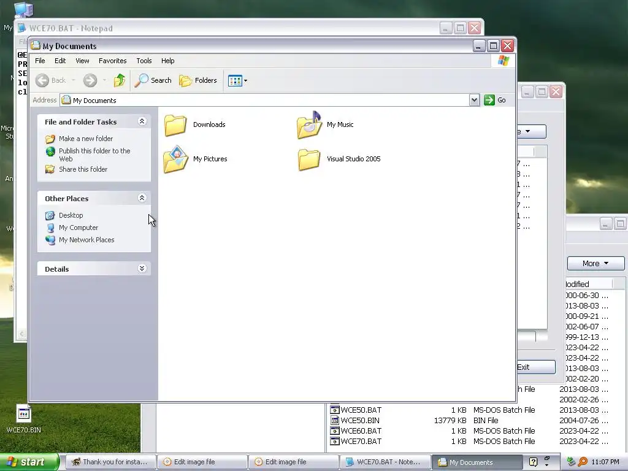Collapse the Other Places panel
628x471 pixels.
142,198
